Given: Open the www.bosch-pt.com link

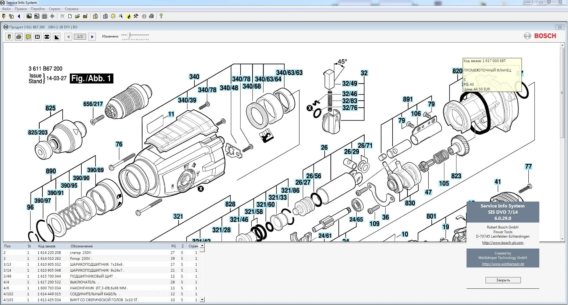Looking at the screenshot, I should 503,243.
